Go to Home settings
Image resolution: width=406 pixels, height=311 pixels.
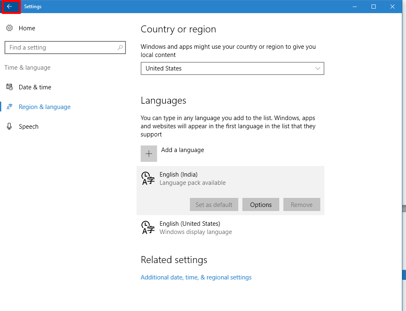pyautogui.click(x=27, y=28)
